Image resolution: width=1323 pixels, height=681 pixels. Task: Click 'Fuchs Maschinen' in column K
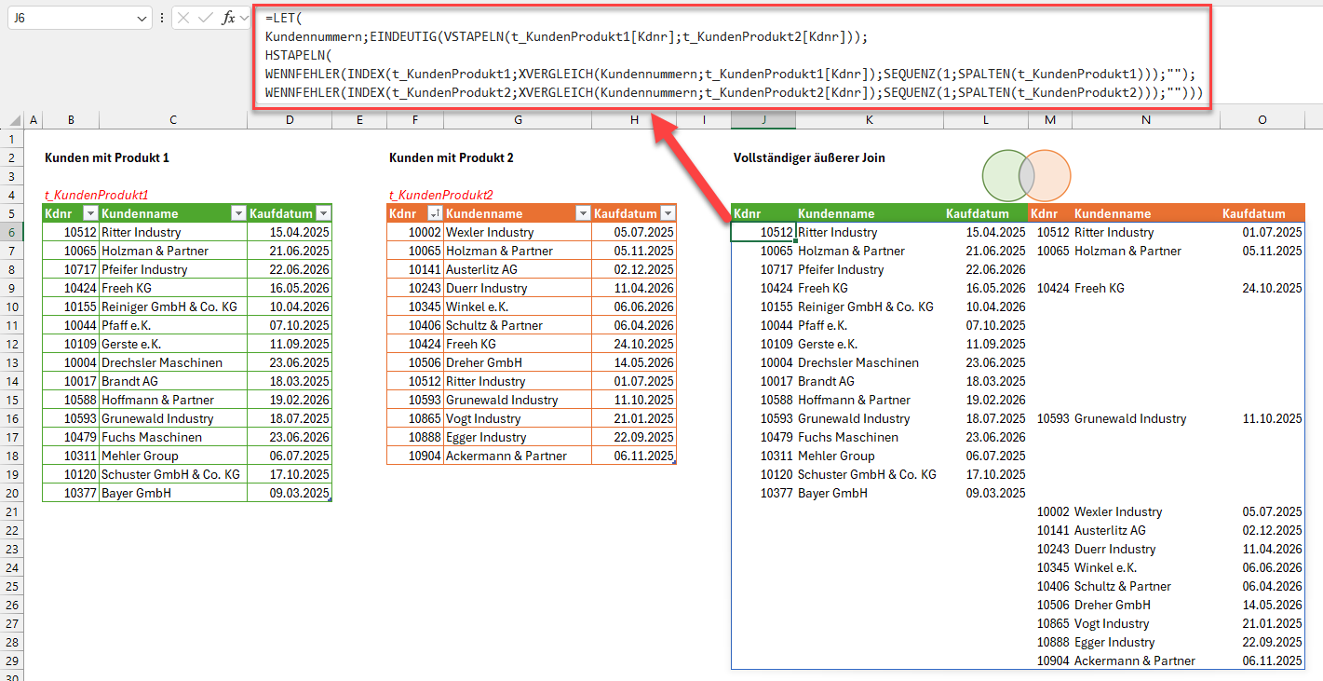848,437
